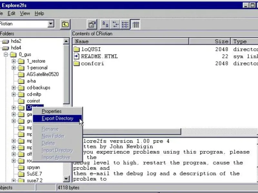Screen dimensions: 258x193
Task: Sort by the Type column header
Action: tap(244, 41)
